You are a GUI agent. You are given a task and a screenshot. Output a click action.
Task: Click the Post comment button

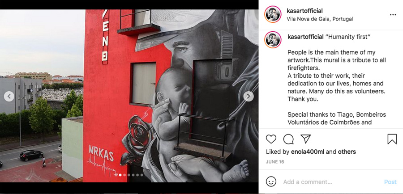click(x=390, y=182)
